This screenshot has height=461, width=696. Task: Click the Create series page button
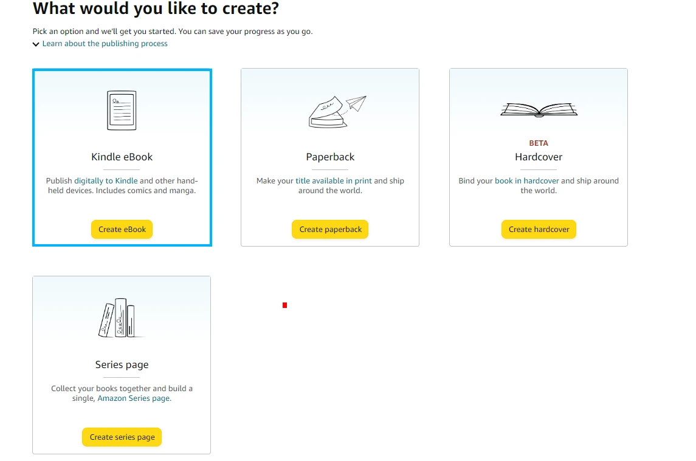pos(121,437)
